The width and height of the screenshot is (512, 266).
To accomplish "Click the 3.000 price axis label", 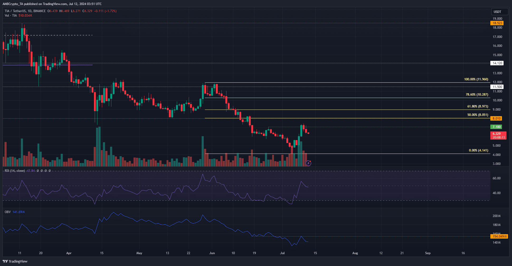I will coord(497,164).
